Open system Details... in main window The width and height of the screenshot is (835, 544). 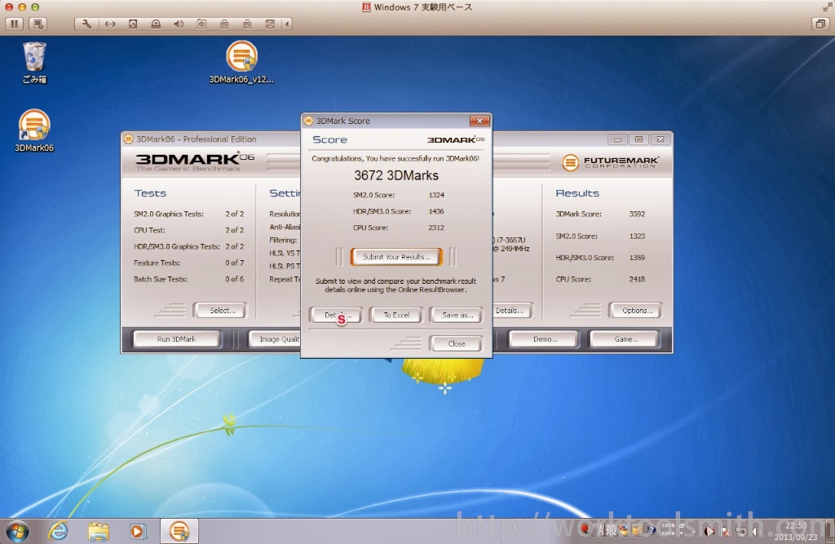click(510, 310)
